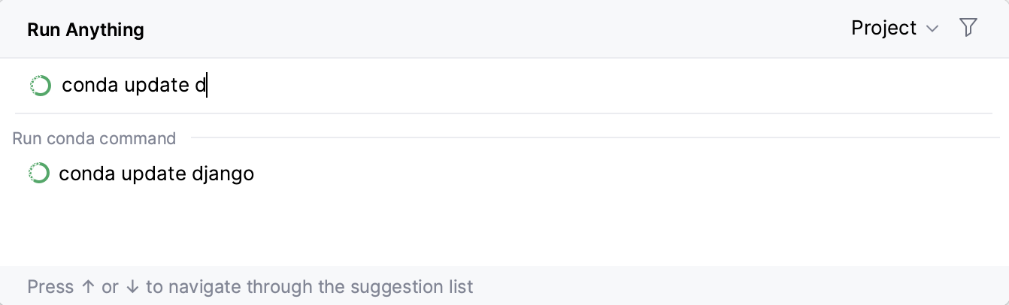This screenshot has height=305, width=1009.
Task: Click the suggestion list navigation hint text
Action: 250,287
